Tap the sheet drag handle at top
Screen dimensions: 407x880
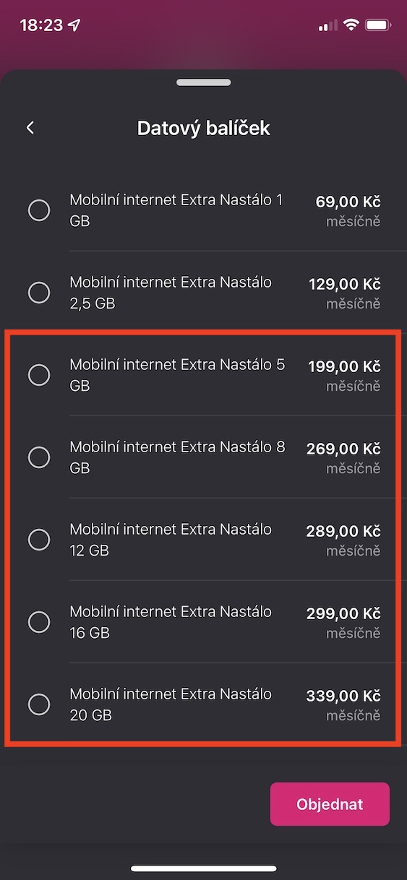[x=203, y=82]
